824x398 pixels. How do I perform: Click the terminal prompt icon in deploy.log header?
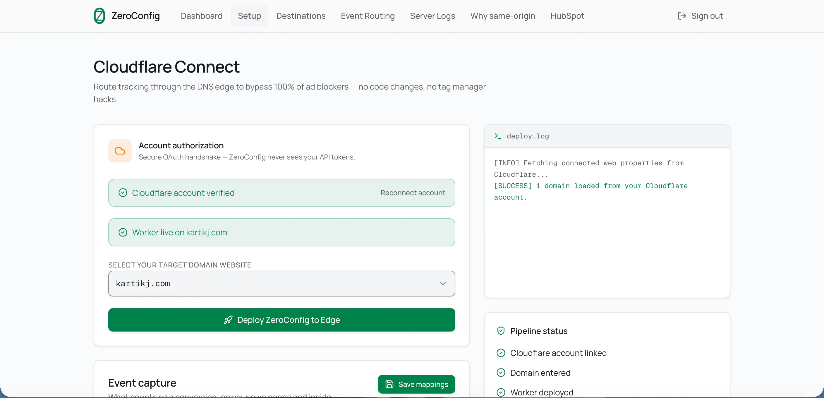click(498, 136)
